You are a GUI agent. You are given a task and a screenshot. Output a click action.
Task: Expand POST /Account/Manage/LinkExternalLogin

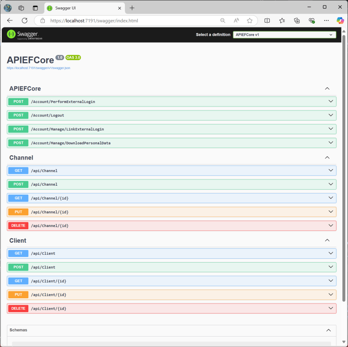171,129
